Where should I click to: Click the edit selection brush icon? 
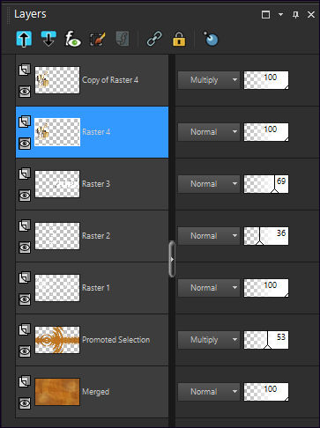[97, 39]
